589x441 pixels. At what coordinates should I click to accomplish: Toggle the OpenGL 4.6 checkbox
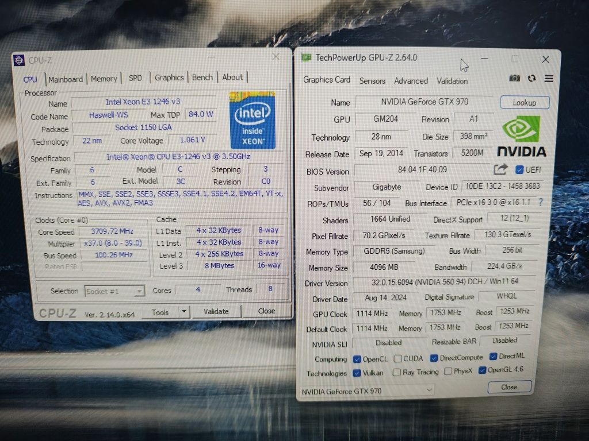(482, 370)
